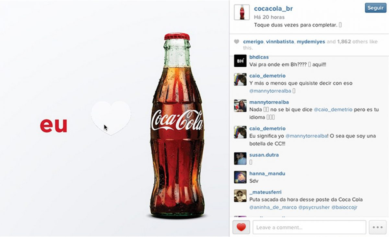Image resolution: width=389 pixels, height=237 pixels.
Task: Open the mydemiyes liker profile
Action: click(311, 42)
